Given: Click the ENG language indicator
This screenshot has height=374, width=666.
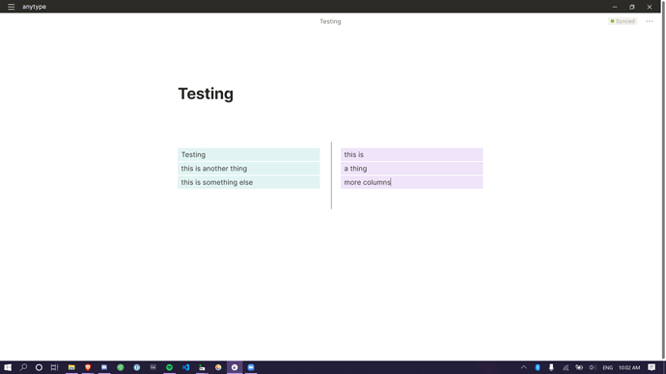Looking at the screenshot, I should (607, 367).
